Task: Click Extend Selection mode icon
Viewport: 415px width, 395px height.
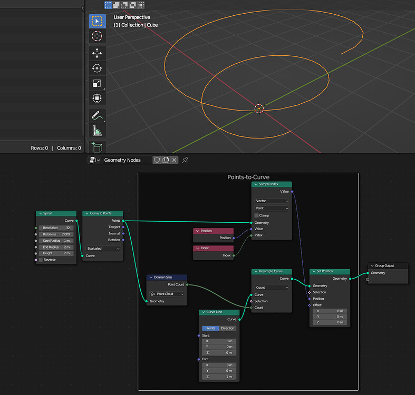Action: click(116, 5)
